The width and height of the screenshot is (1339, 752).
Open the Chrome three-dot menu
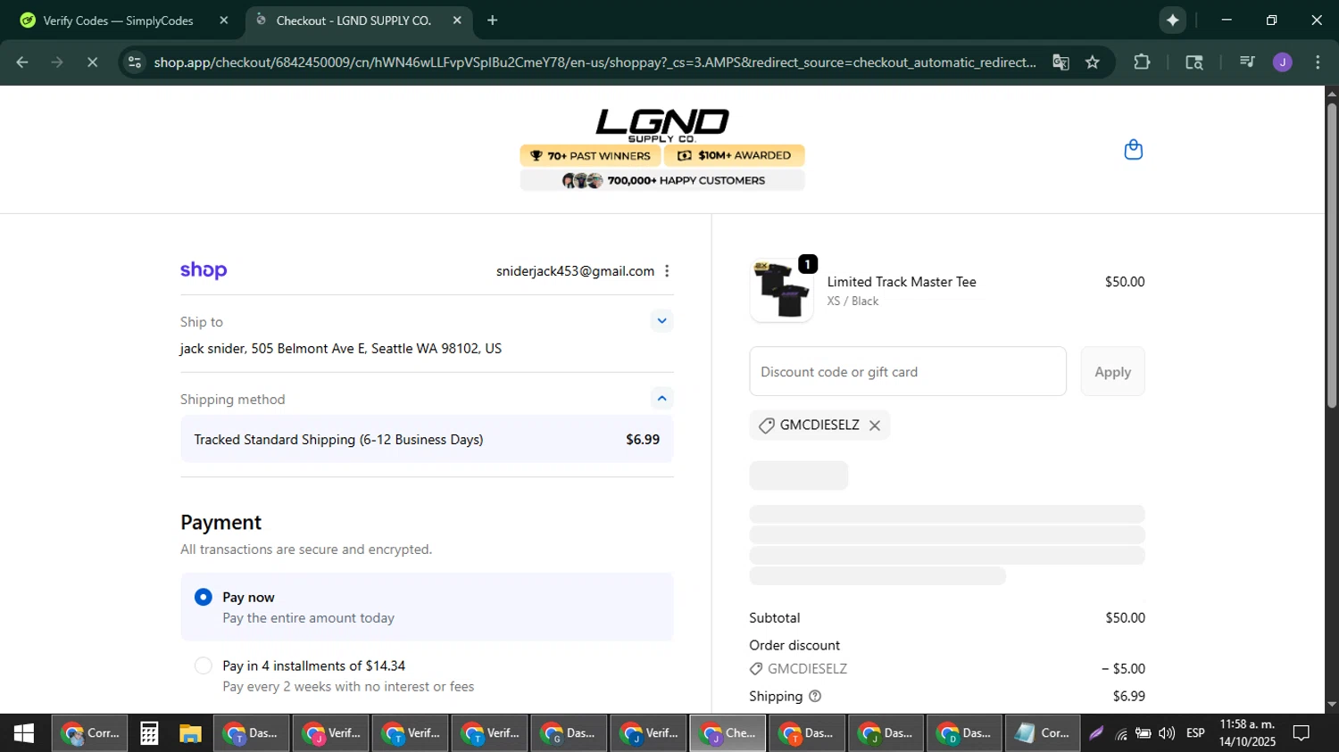click(1318, 62)
